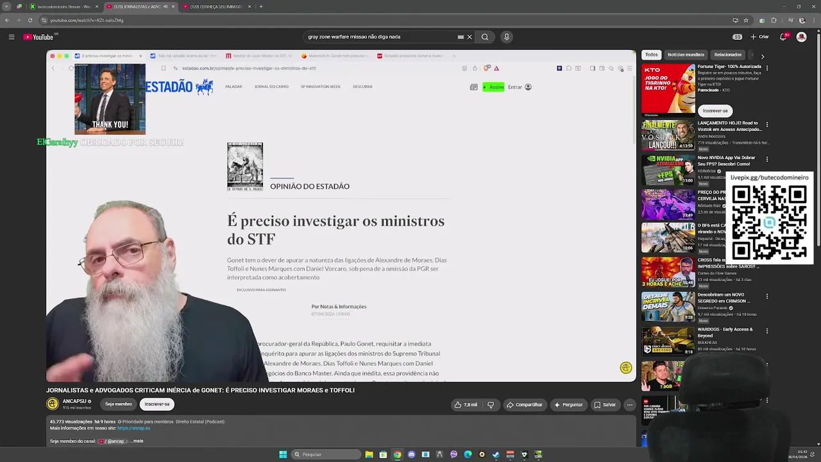Open the Road to Vostok video thumbnail

pos(668,135)
